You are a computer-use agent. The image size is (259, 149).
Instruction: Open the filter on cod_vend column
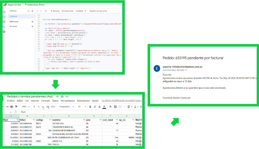click(117, 120)
